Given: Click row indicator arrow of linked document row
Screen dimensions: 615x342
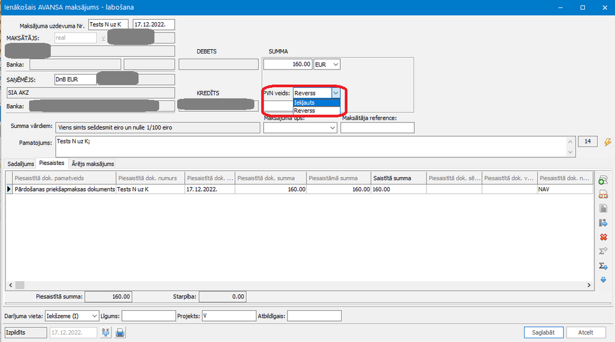Looking at the screenshot, I should 9,189.
